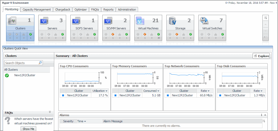Click New12R2Cluster in Top Network Consumers table
Viewport: 278px width, 131px height.
(x=182, y=95)
